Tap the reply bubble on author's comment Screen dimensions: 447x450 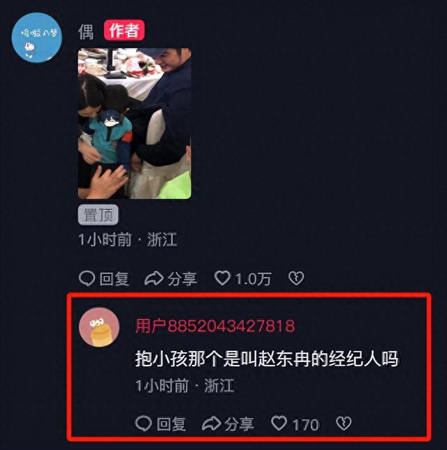(x=87, y=278)
